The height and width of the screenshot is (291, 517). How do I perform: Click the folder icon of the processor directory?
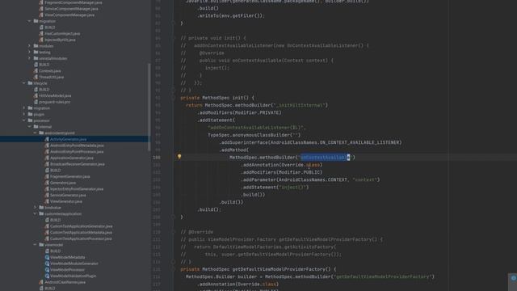(30, 120)
